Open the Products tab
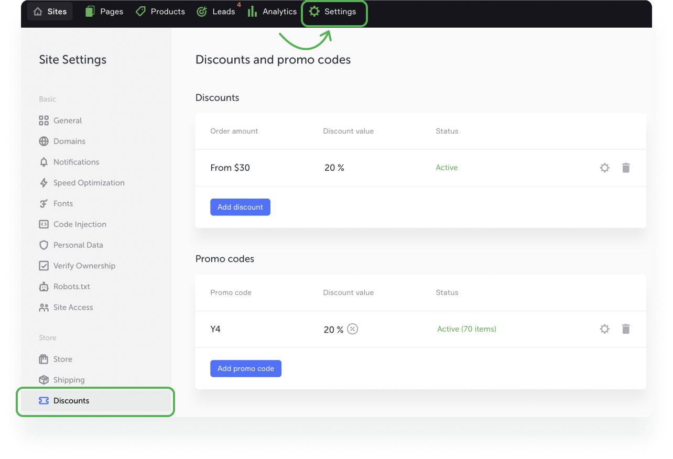 [x=160, y=12]
